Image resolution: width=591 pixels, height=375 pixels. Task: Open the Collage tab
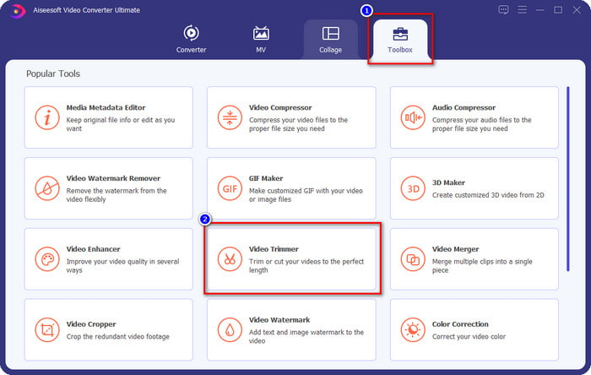330,40
